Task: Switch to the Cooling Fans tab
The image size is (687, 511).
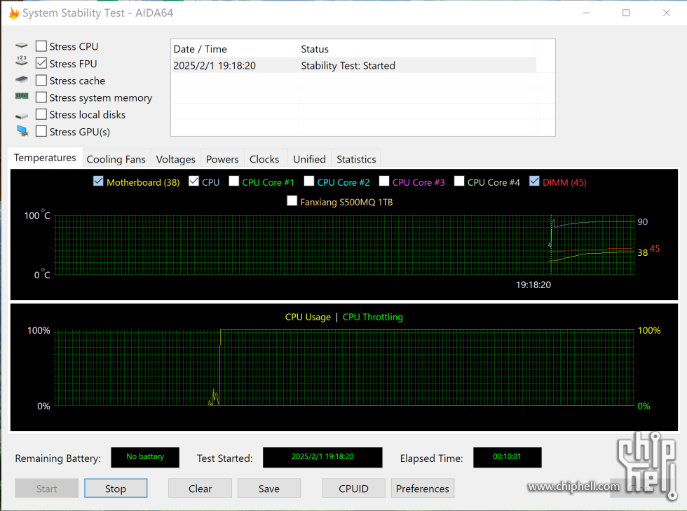Action: point(116,159)
